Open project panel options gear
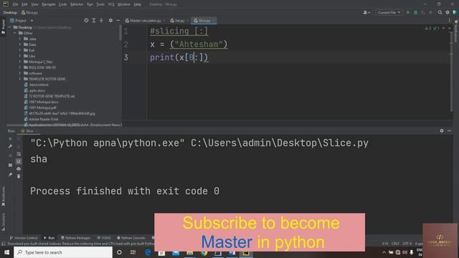Screen dimensions: 459x258 click(x=110, y=21)
